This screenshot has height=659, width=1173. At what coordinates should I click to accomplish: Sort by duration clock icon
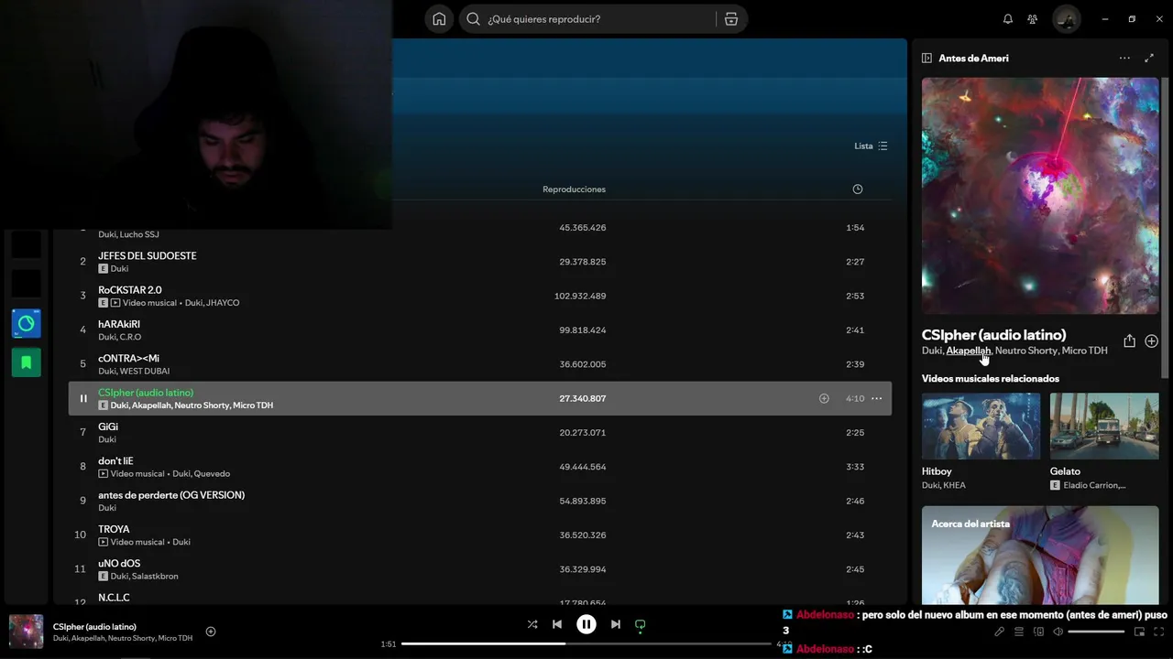click(x=858, y=189)
